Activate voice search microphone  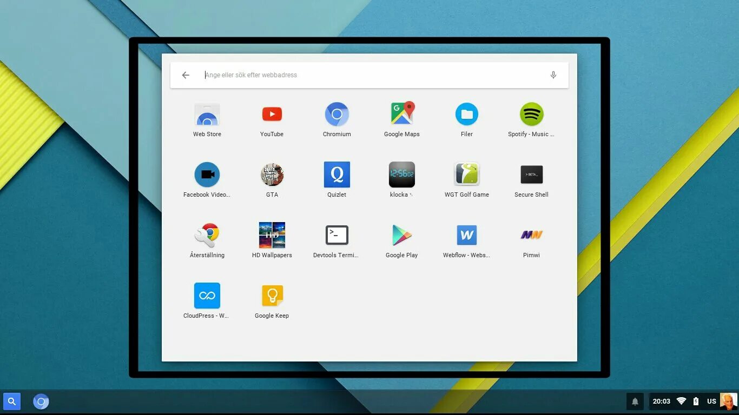553,75
